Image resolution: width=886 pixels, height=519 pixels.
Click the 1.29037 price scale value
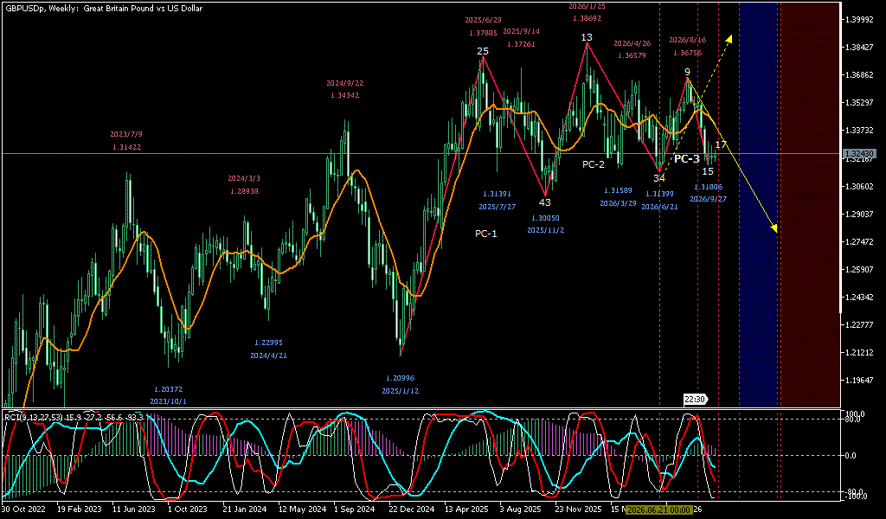click(x=859, y=214)
